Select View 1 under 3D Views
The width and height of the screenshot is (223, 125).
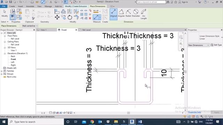[14, 50]
